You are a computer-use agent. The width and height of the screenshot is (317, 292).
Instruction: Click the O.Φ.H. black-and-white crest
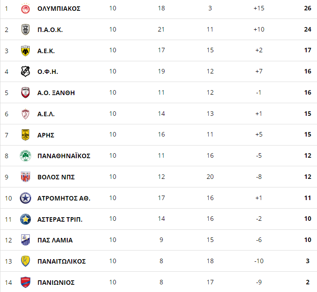(25, 72)
